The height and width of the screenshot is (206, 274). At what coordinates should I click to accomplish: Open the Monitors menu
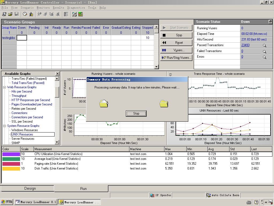[x=43, y=8]
